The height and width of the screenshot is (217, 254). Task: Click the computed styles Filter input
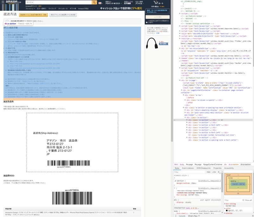(x=233, y=200)
